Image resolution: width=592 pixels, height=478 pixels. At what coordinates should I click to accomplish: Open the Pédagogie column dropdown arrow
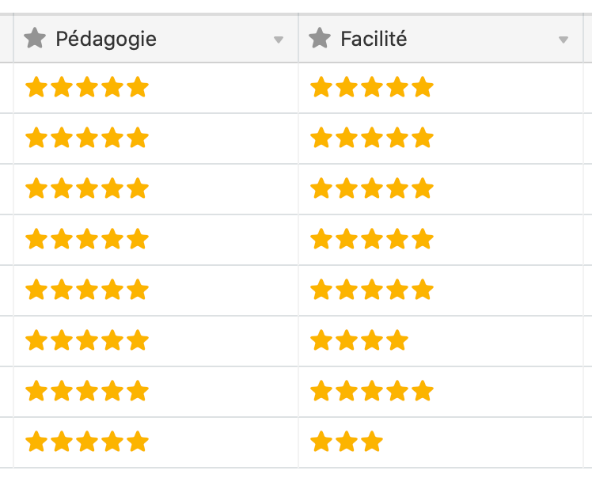click(x=279, y=40)
